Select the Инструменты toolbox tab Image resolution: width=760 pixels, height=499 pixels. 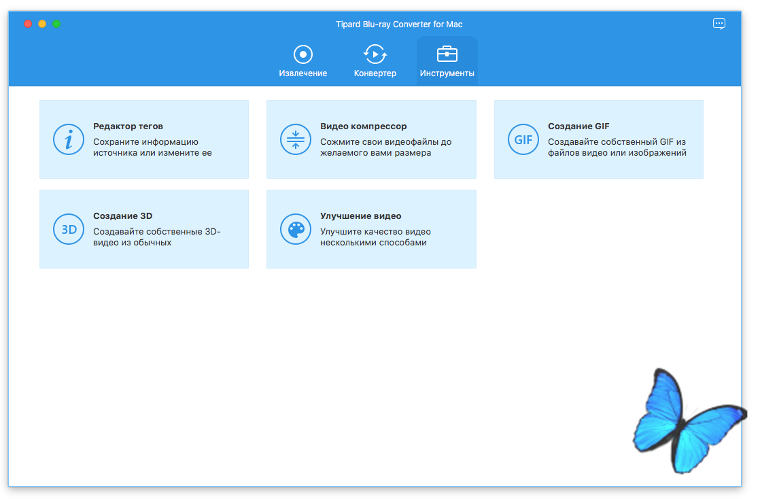pyautogui.click(x=447, y=61)
